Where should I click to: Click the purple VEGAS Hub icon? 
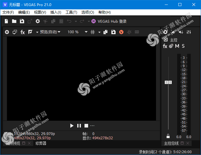pos(94,21)
